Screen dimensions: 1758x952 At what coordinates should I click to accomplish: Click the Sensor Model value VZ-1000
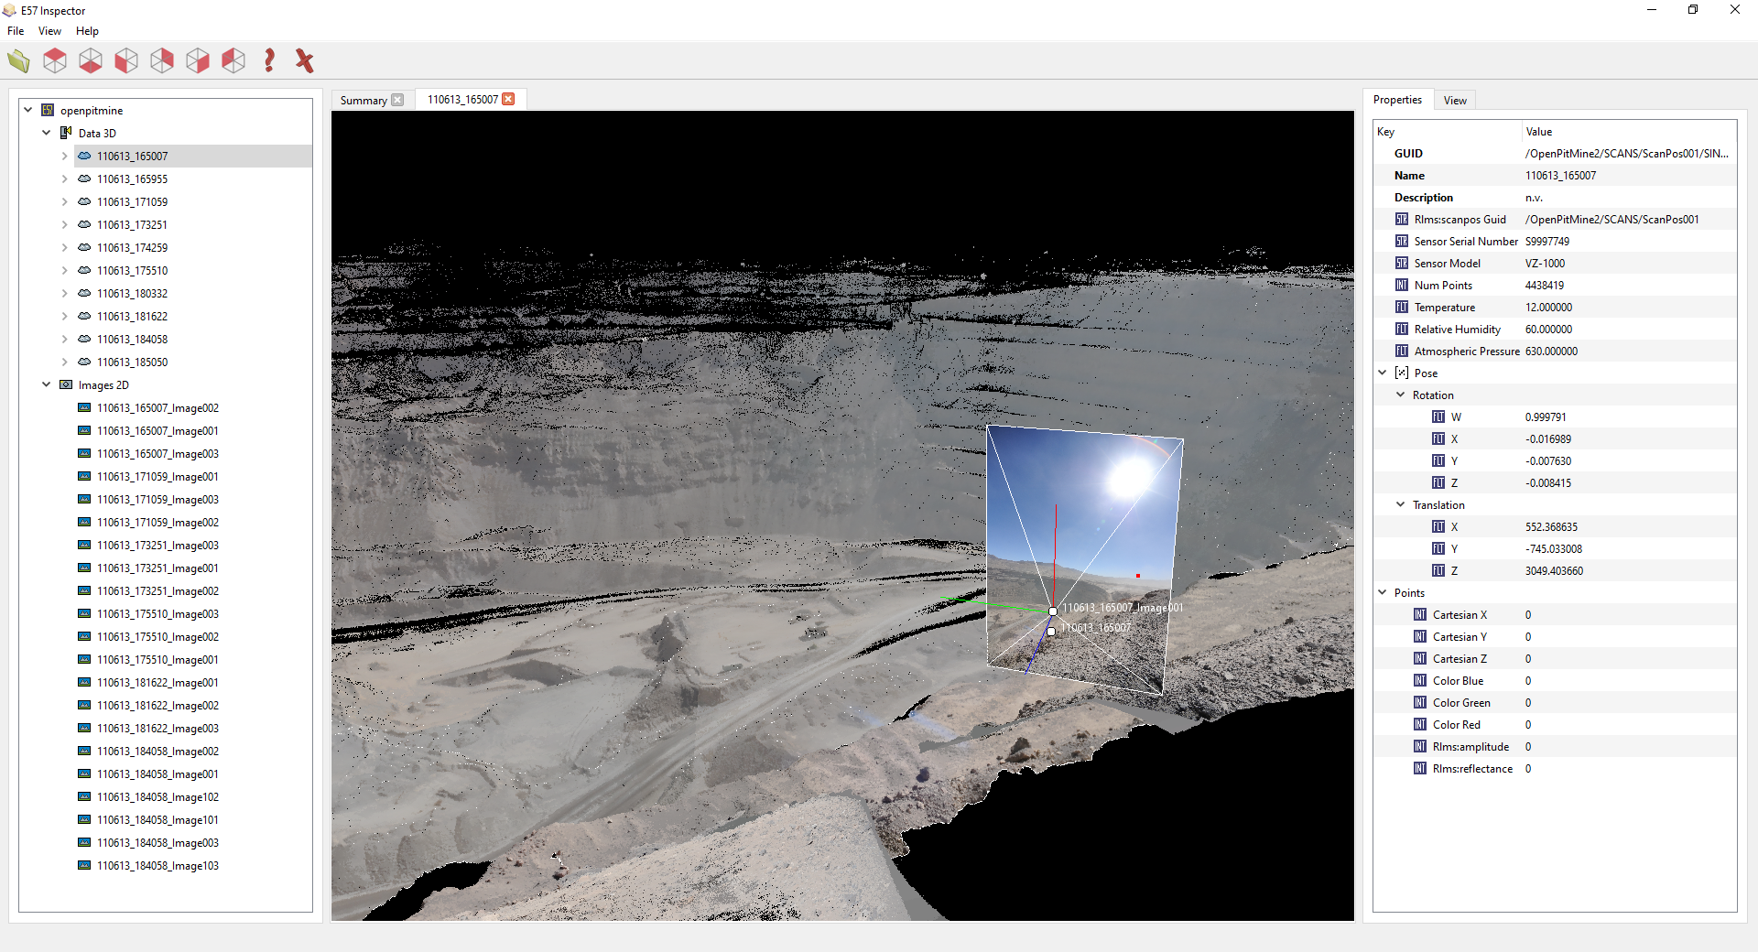click(1545, 264)
